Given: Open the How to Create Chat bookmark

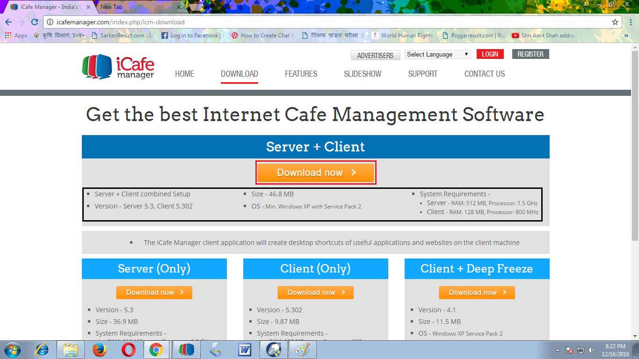Looking at the screenshot, I should click(263, 36).
